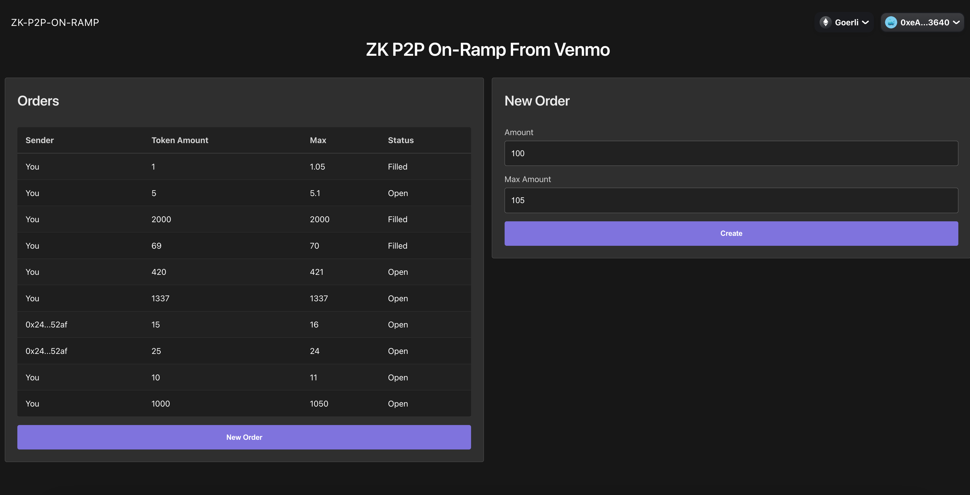This screenshot has height=495, width=970.
Task: Click the wallet avatar icon in the header
Action: click(x=891, y=22)
